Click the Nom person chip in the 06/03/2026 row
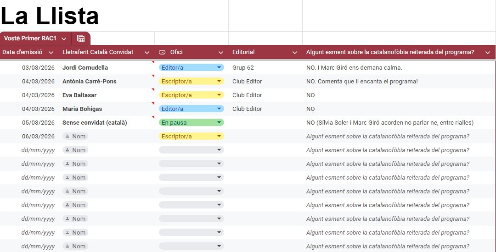496x252 pixels. (x=75, y=136)
